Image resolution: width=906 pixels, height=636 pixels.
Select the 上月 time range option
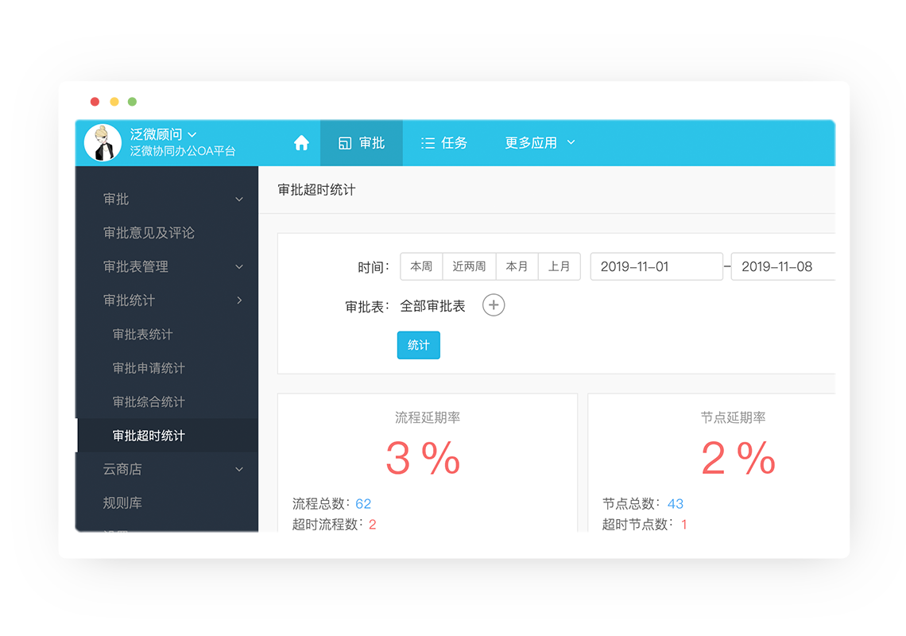(559, 266)
